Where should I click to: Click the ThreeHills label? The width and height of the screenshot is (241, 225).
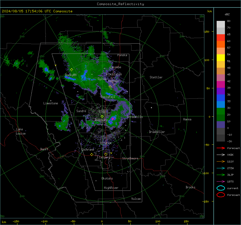click(x=135, y=117)
